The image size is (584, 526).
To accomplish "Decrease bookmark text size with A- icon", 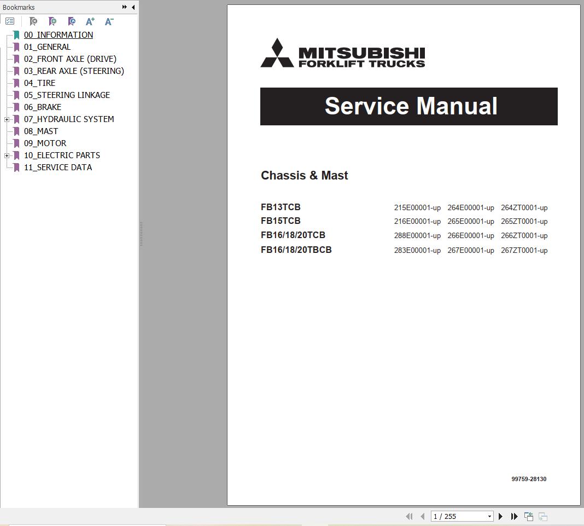I will click(109, 21).
